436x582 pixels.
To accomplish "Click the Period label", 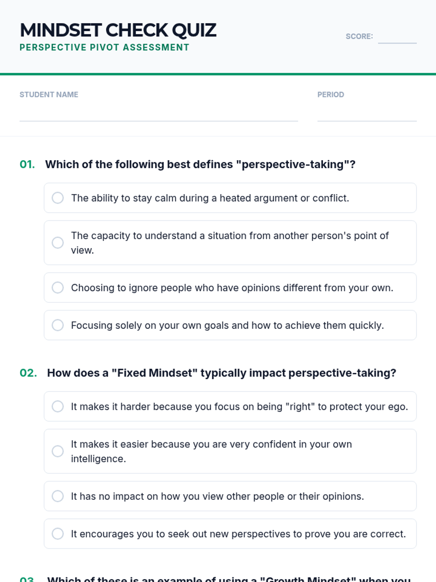I will (x=331, y=95).
